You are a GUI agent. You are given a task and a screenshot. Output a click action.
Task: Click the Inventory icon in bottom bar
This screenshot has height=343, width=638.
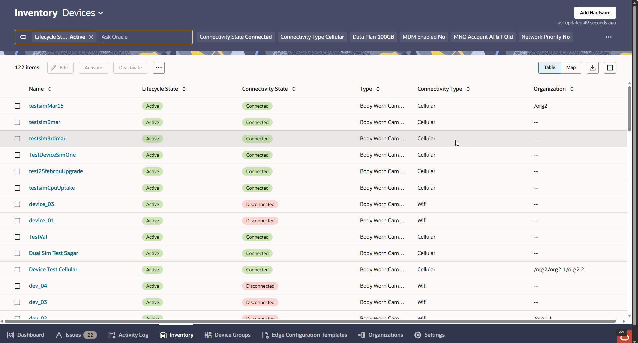click(163, 335)
